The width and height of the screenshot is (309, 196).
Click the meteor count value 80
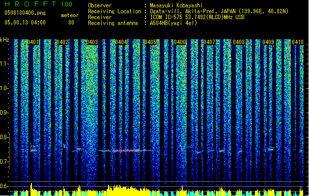(71, 23)
